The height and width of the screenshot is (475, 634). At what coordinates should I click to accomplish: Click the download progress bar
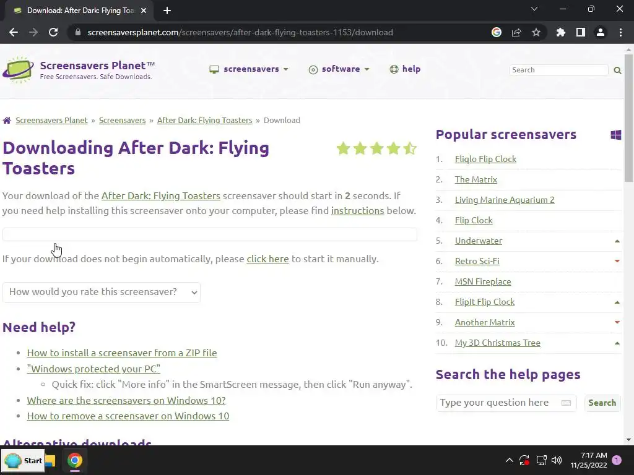coord(209,234)
